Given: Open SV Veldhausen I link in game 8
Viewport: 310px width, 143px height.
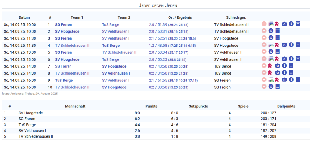Looking at the screenshot, I should [x=116, y=73].
